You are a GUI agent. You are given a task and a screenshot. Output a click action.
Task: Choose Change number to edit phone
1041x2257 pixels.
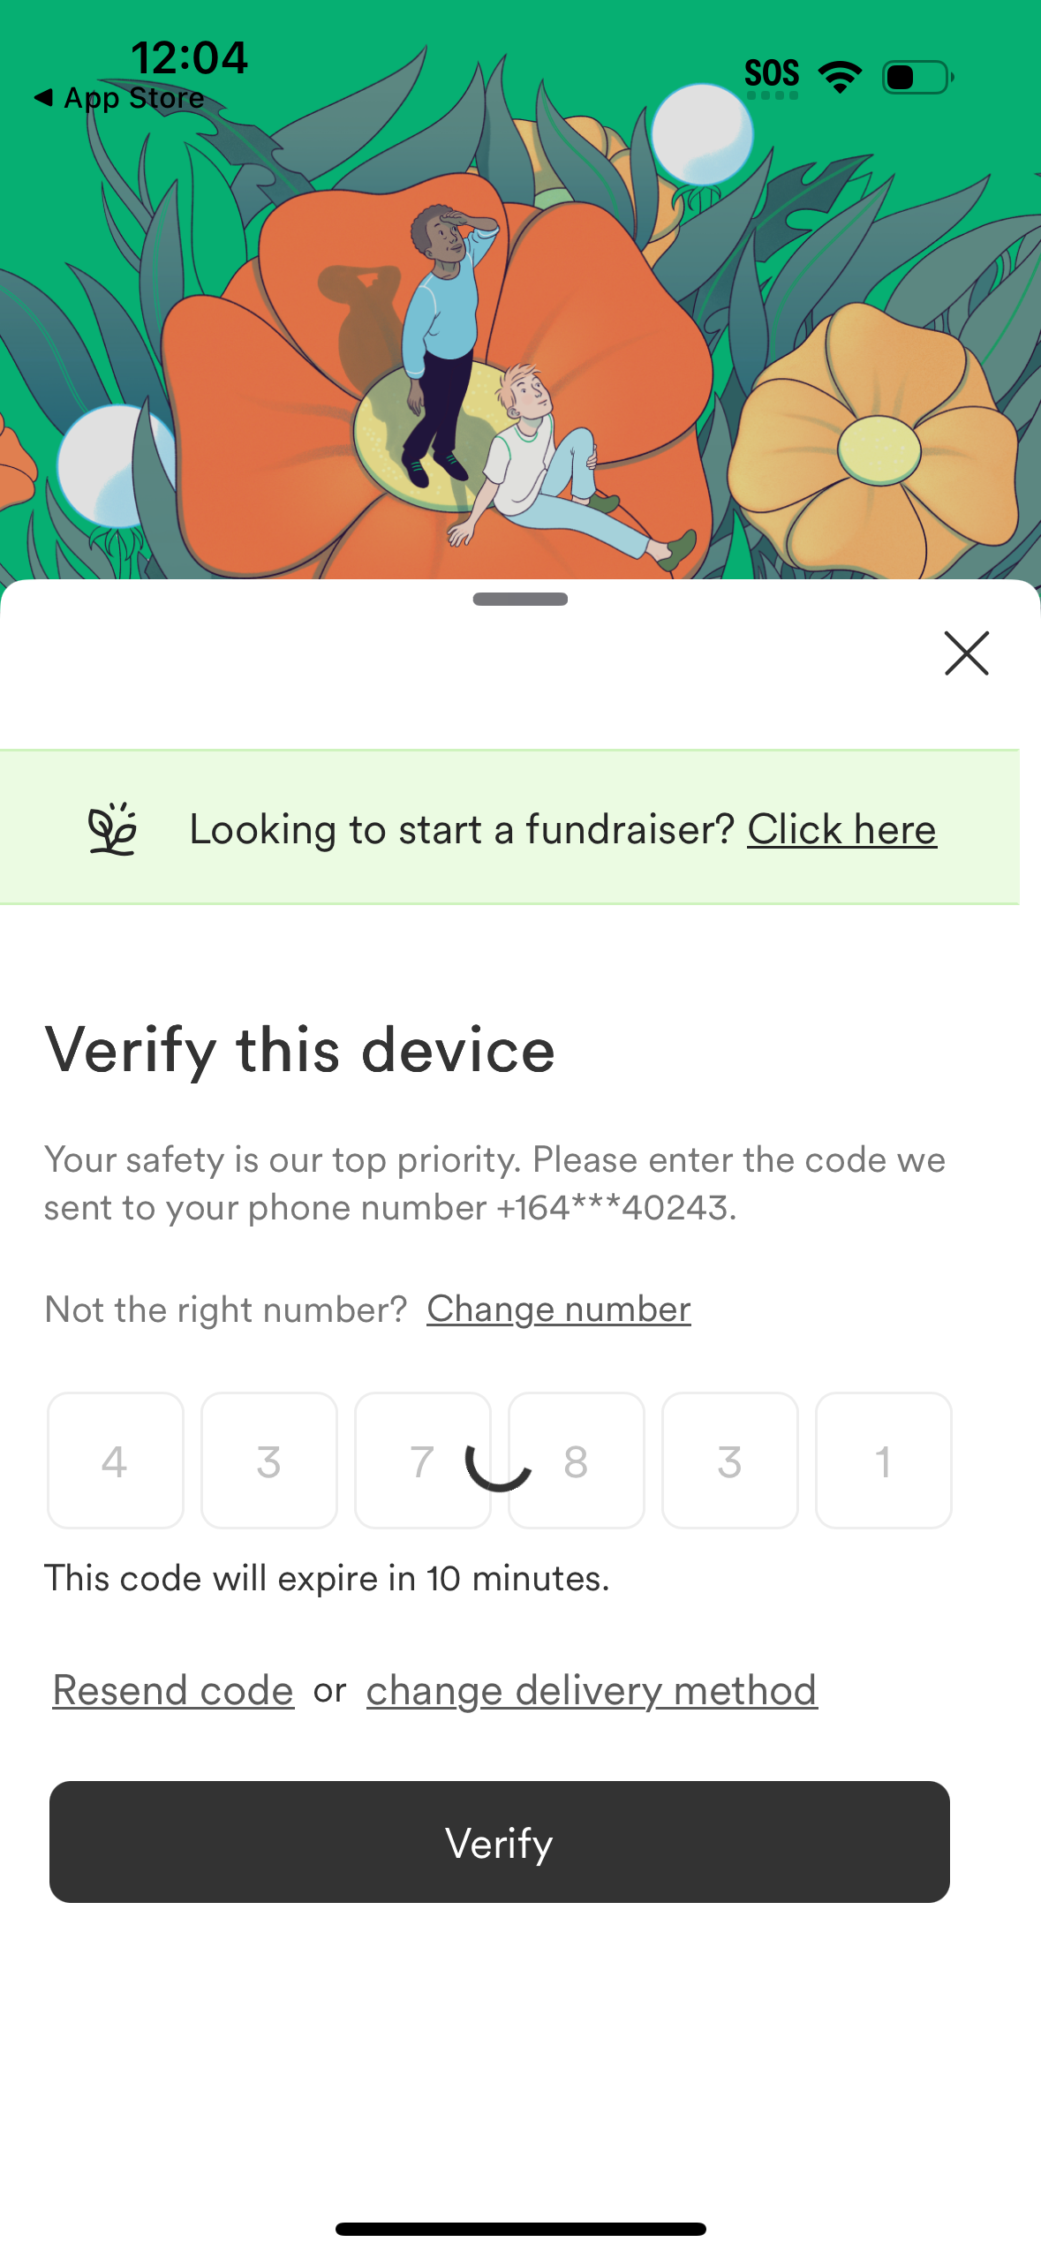click(x=558, y=1310)
